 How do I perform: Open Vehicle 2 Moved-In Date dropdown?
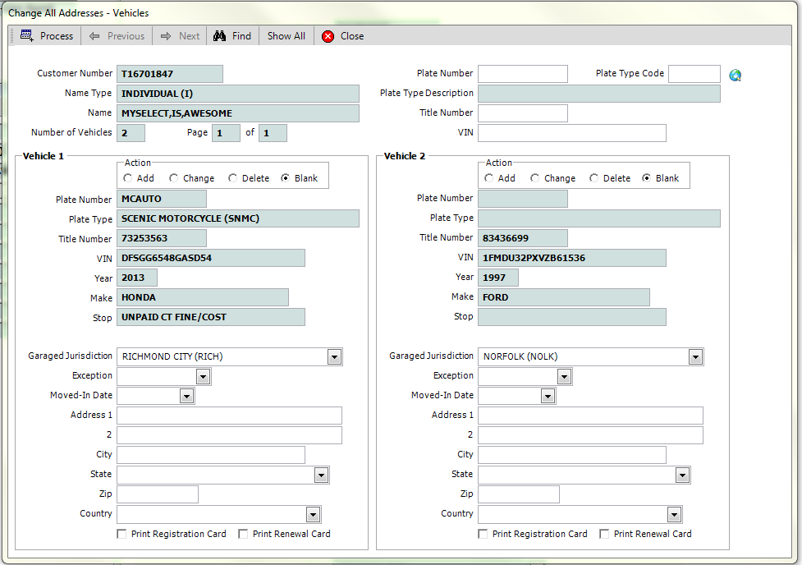548,396
